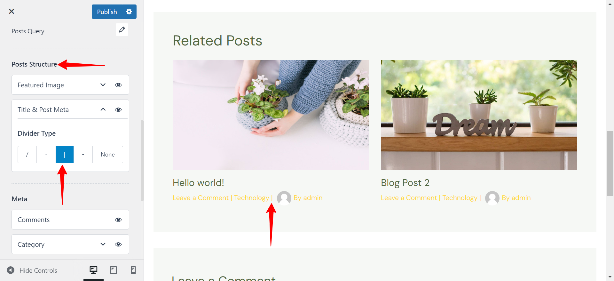Screen dimensions: 614x281
Task: Close the customizer with the X icon
Action: click(x=12, y=12)
